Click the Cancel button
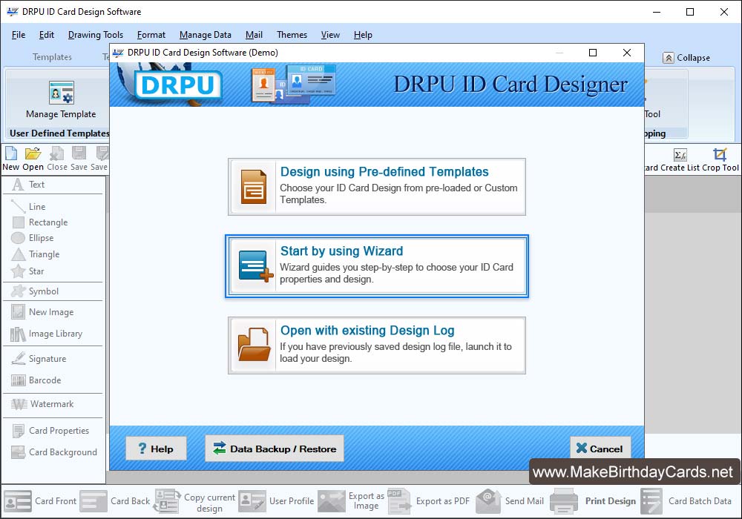742x519 pixels. [x=600, y=449]
